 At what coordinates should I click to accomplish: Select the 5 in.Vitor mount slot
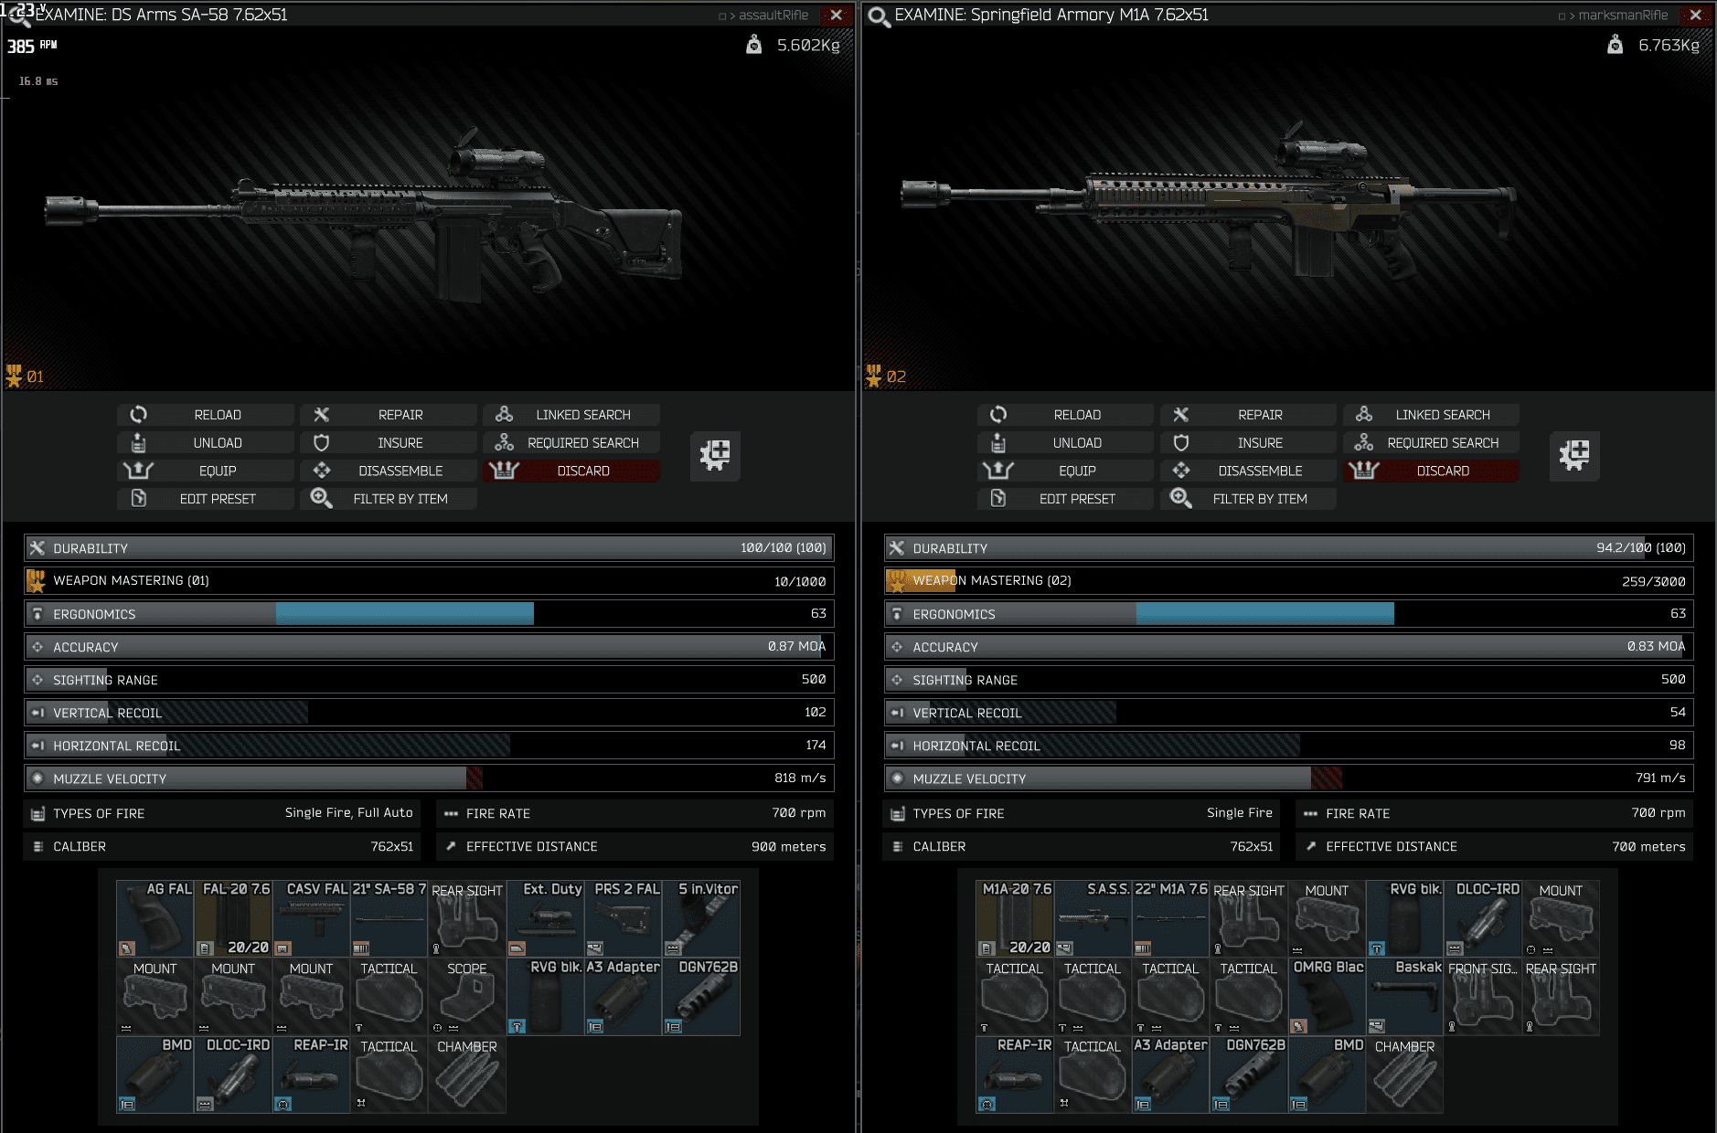pos(701,918)
